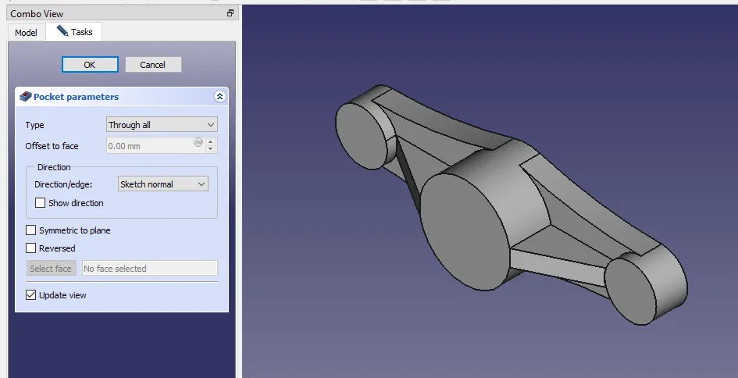Viewport: 738px width, 378px height.
Task: Enable Symmetric to plane
Action: [31, 230]
